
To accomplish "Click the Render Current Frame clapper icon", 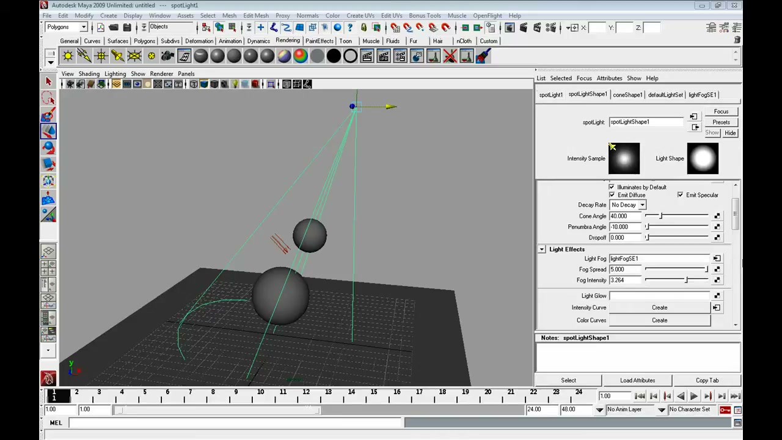I will (524, 28).
